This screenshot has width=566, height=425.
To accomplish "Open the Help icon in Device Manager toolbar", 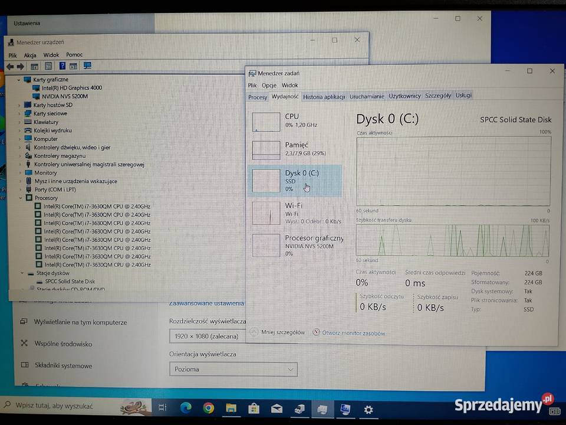I will click(x=63, y=66).
